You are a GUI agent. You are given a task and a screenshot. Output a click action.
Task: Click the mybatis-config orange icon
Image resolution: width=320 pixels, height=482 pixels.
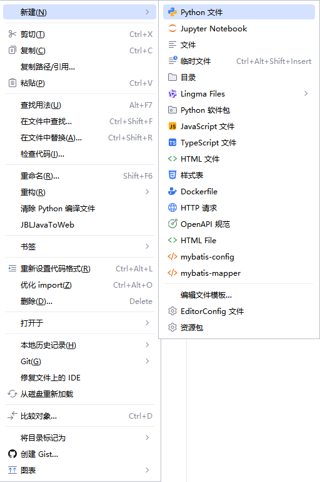tap(172, 256)
